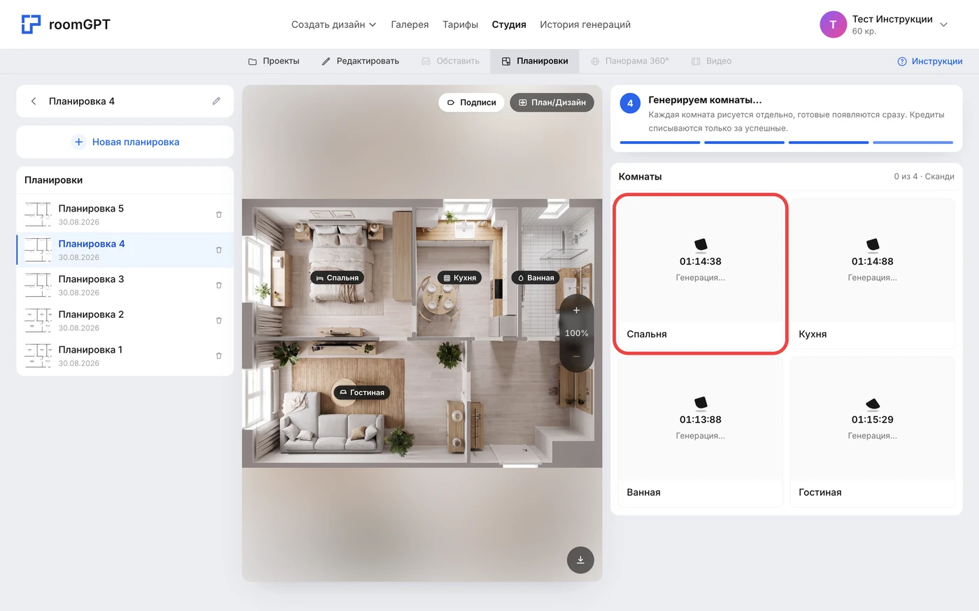
Task: Open the Видео tab
Action: click(711, 61)
